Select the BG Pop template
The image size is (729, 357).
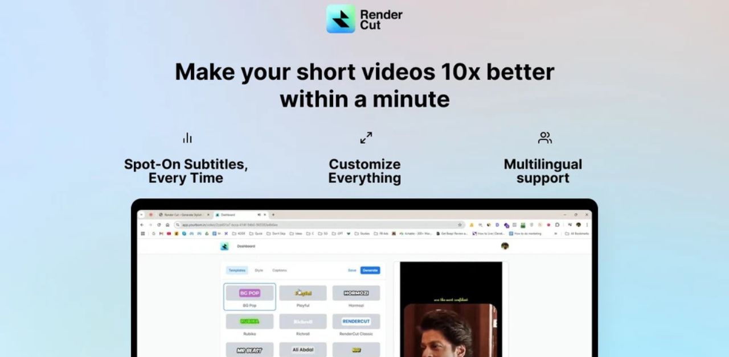pos(249,297)
